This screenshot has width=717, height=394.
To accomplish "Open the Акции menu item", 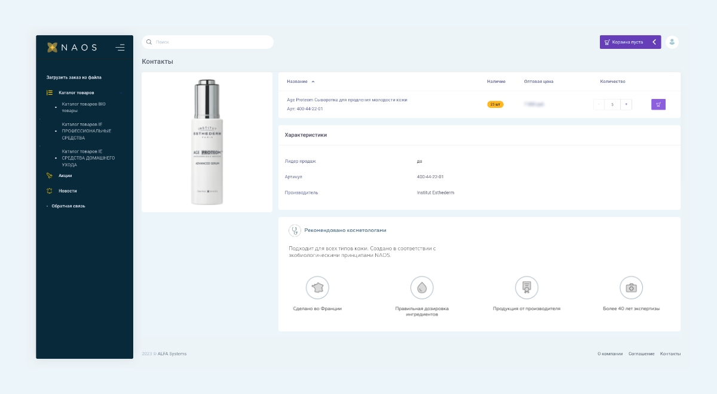I will 65,176.
